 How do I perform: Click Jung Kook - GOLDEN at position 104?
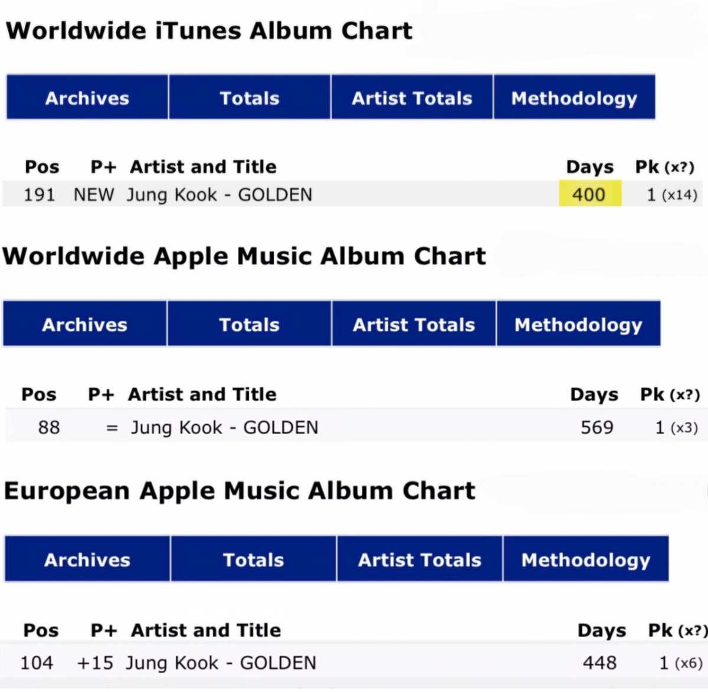(x=221, y=663)
